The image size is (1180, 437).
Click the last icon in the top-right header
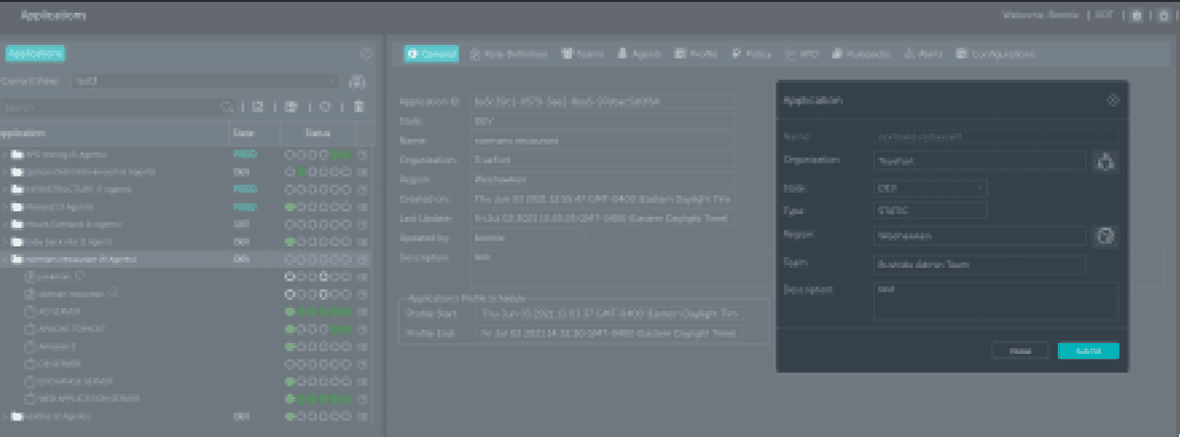pos(1163,16)
